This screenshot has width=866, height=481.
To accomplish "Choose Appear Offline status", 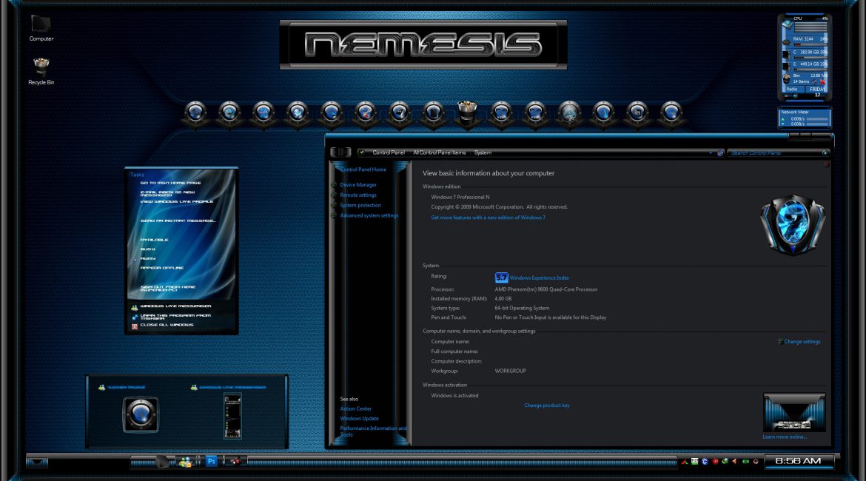I will click(162, 268).
